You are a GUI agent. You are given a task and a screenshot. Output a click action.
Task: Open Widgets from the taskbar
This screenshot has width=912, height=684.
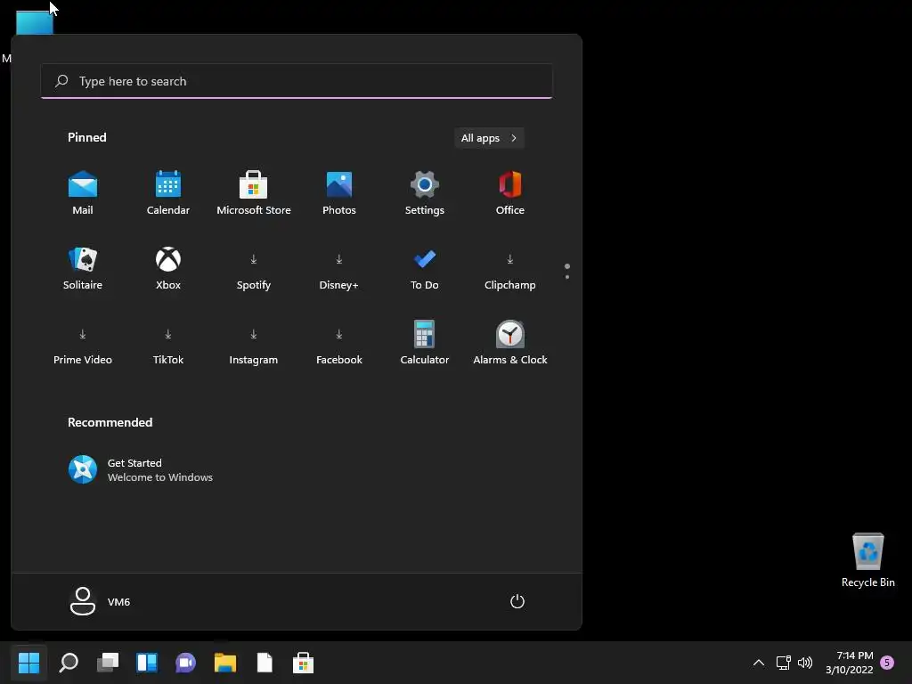coord(147,662)
